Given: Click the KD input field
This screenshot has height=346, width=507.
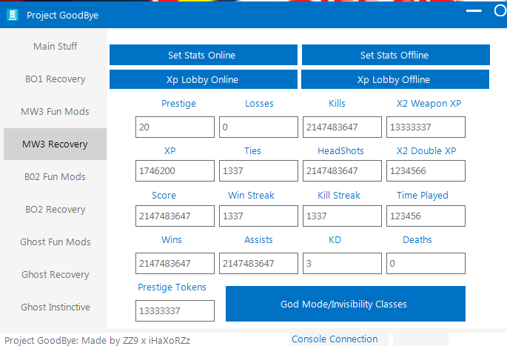Looking at the screenshot, I should 342,264.
